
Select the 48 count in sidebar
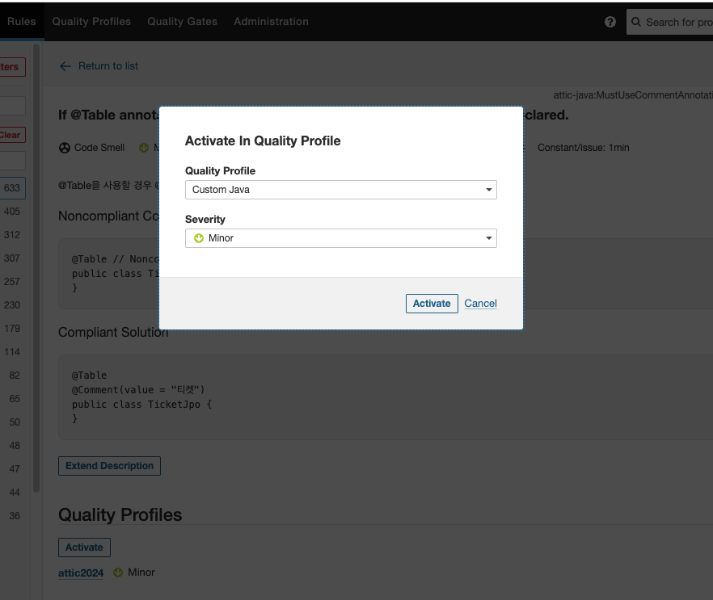(x=15, y=446)
